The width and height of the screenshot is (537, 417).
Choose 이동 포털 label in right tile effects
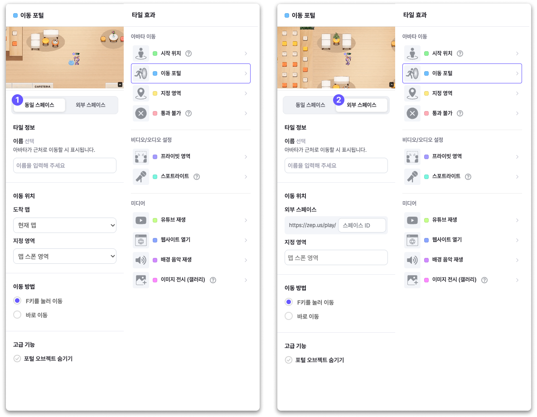click(442, 73)
